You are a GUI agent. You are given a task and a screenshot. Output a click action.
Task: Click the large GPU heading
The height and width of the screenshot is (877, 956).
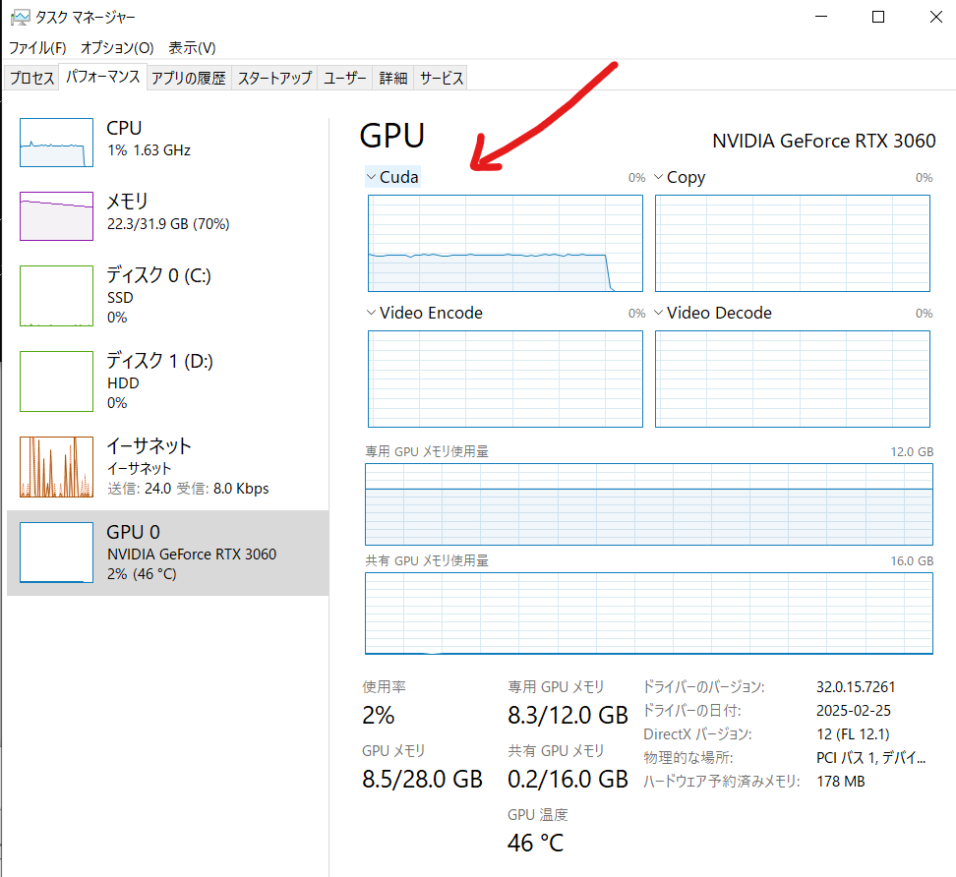pos(392,136)
